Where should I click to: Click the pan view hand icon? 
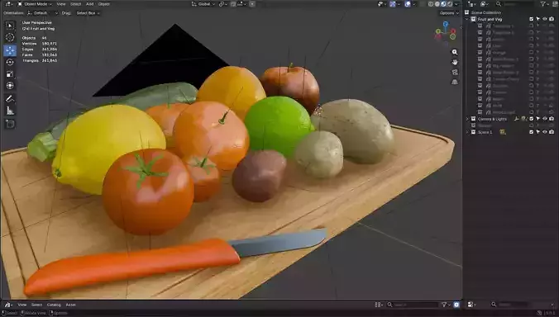(455, 62)
